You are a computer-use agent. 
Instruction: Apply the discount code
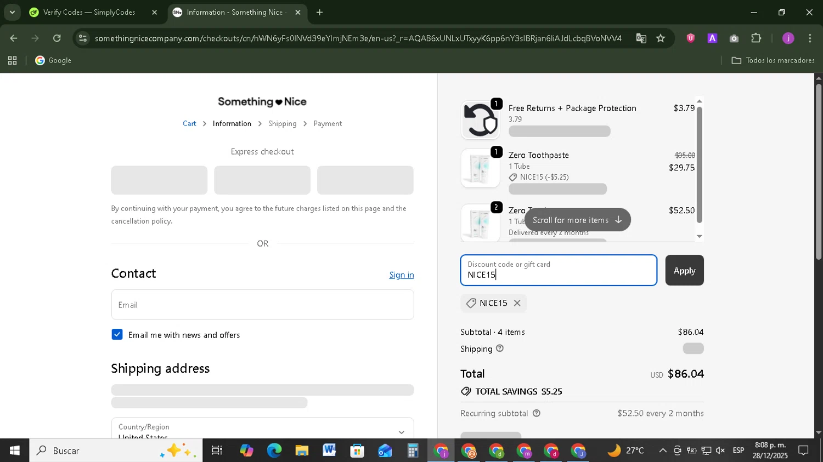point(684,270)
